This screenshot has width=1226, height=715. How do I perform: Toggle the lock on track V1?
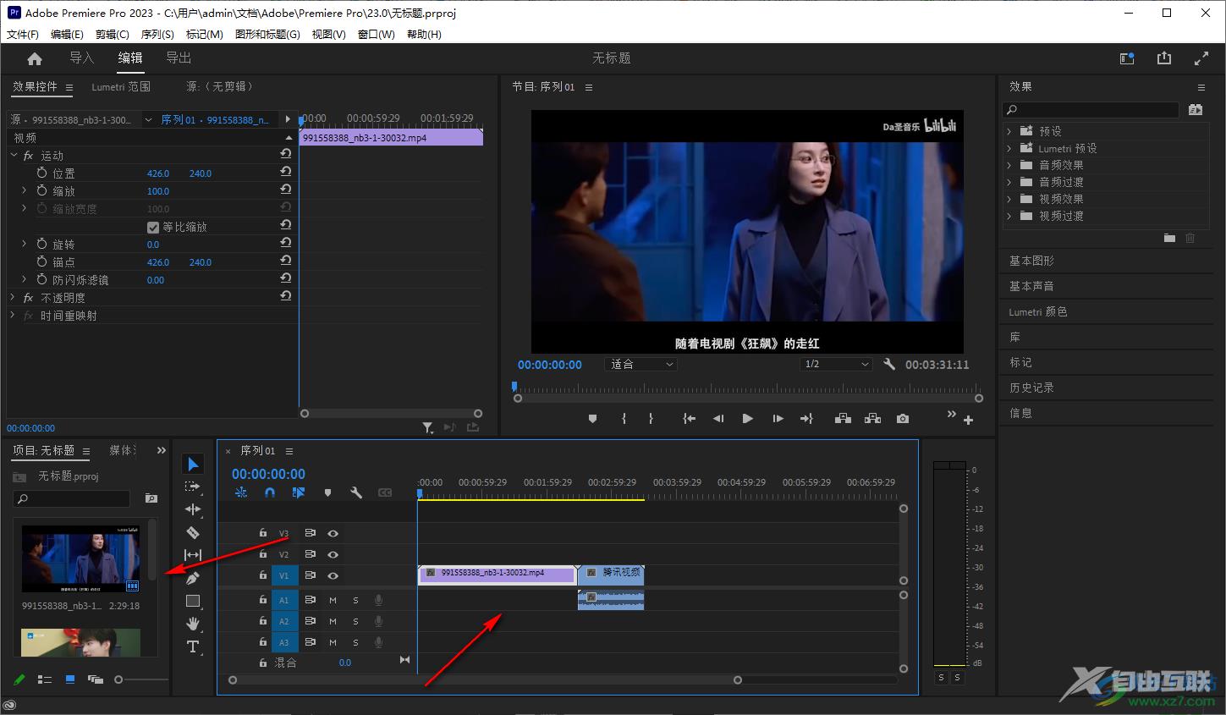[x=263, y=575]
